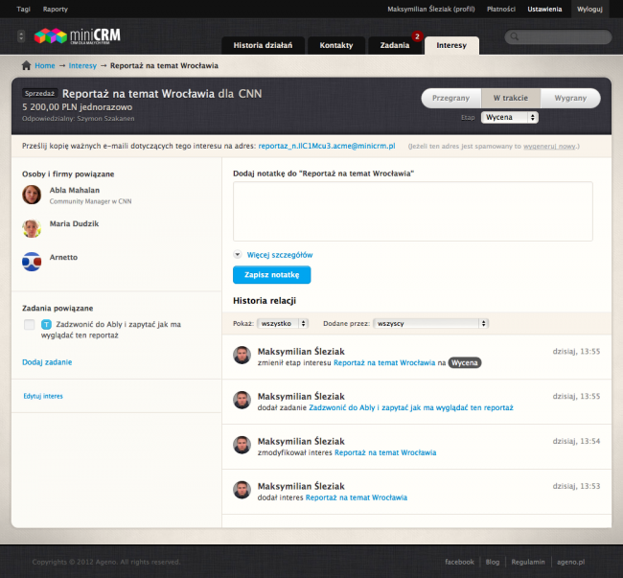623x578 pixels.
Task: Open Maksymilian Śleziak profile link
Action: [431, 10]
